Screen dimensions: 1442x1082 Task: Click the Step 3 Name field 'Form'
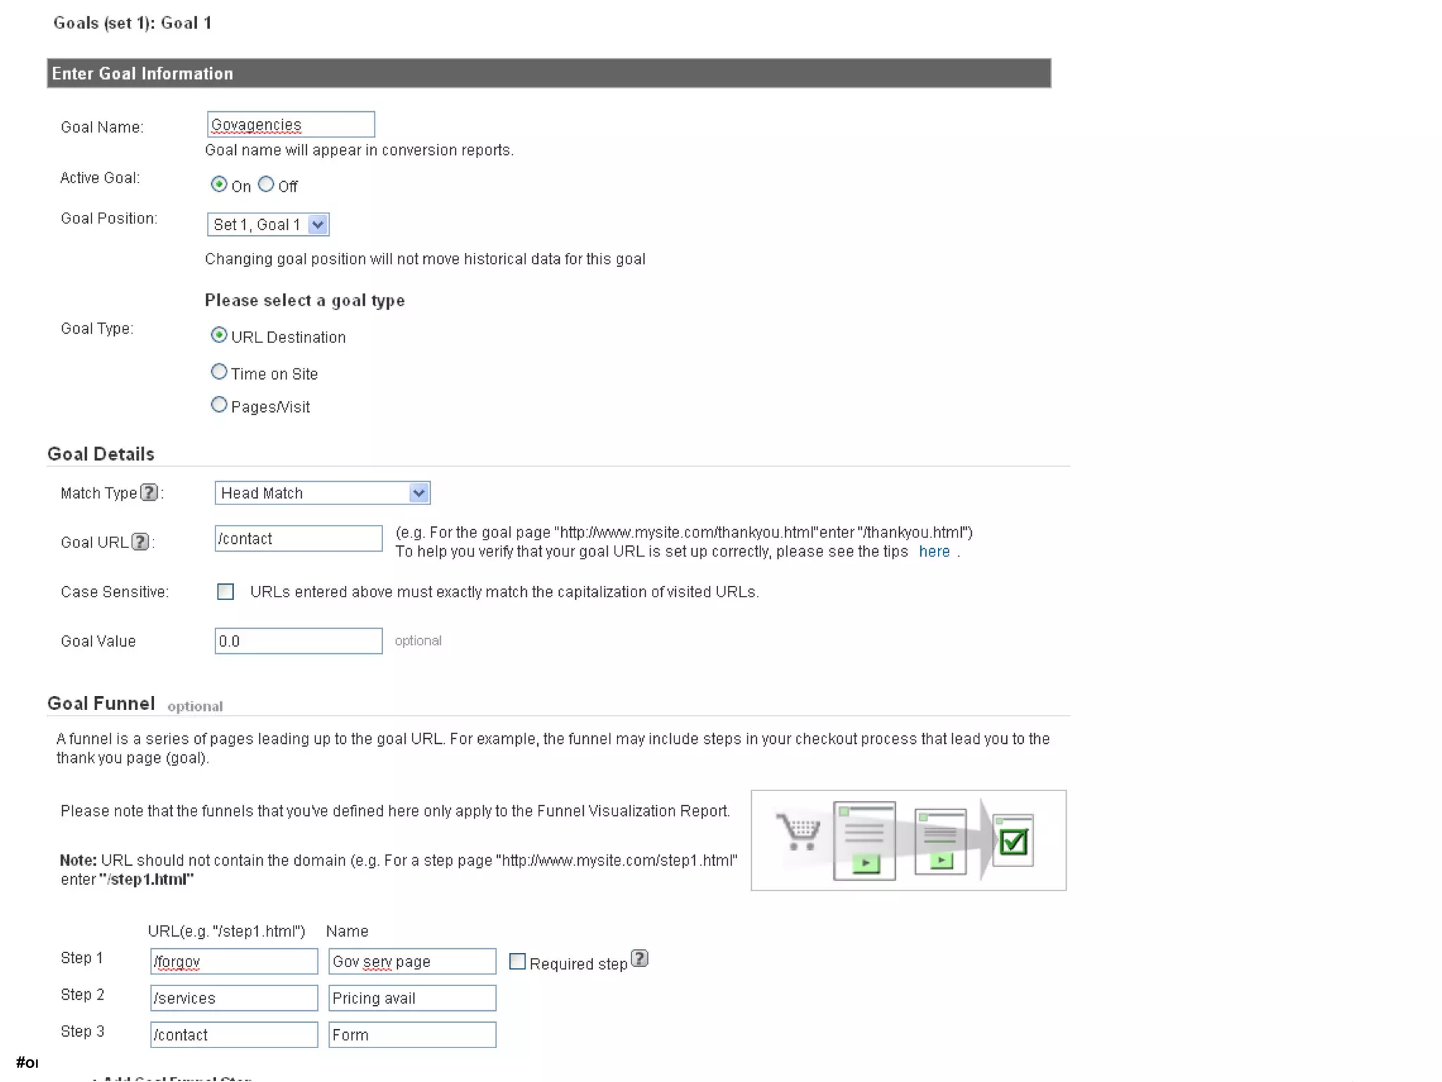coord(411,1035)
